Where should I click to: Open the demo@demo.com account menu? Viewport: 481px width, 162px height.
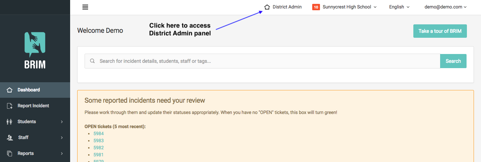click(x=445, y=7)
